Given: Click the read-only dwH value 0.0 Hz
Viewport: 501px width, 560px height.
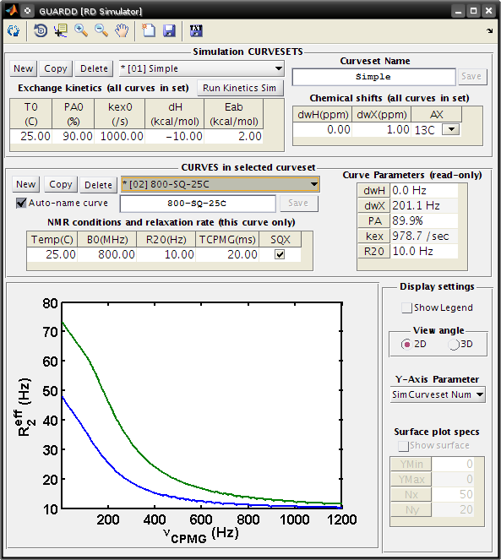Looking at the screenshot, I should point(424,190).
